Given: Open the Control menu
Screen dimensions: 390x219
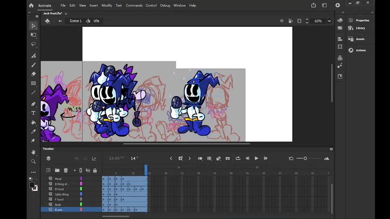Looking at the screenshot, I should 151,5.
